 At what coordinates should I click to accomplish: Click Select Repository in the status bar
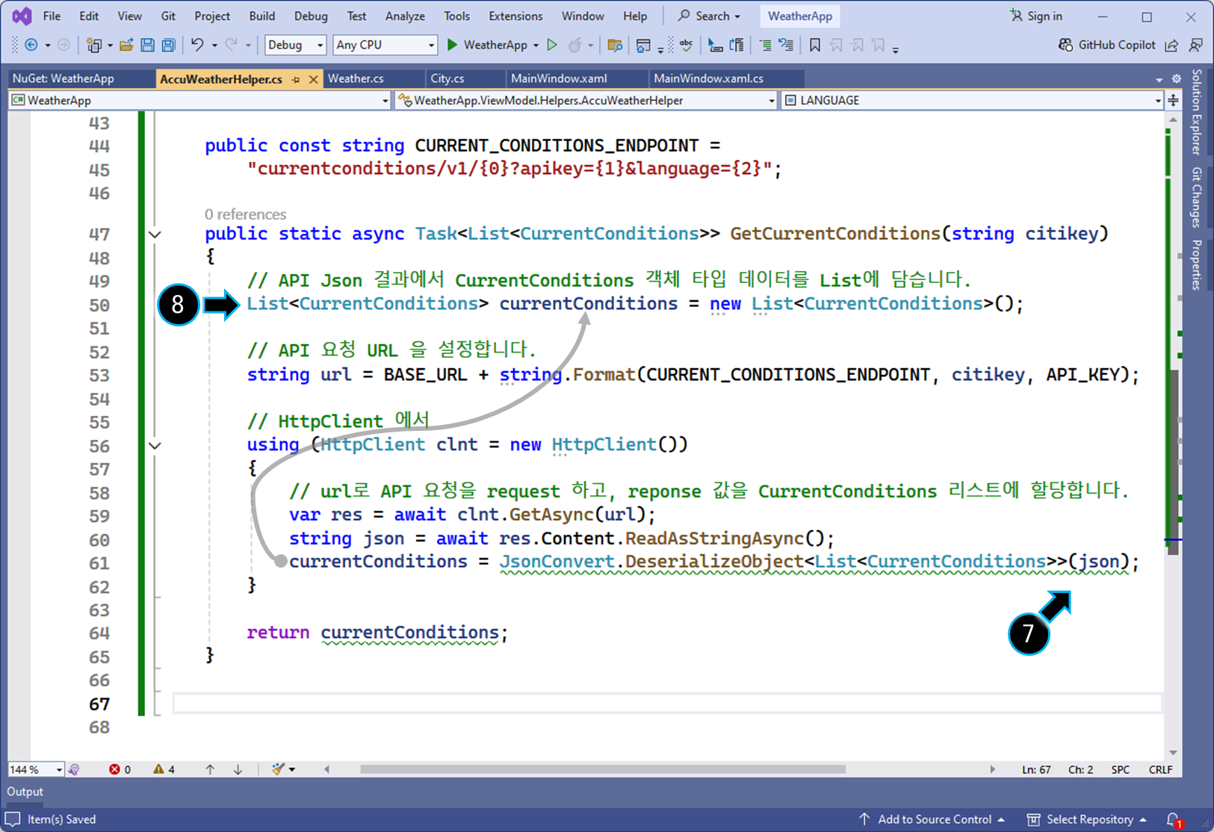tap(1086, 819)
